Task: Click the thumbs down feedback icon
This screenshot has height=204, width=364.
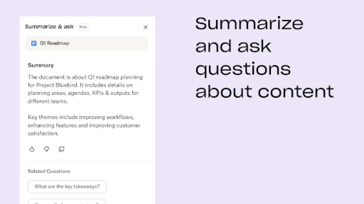Action: coord(47,149)
